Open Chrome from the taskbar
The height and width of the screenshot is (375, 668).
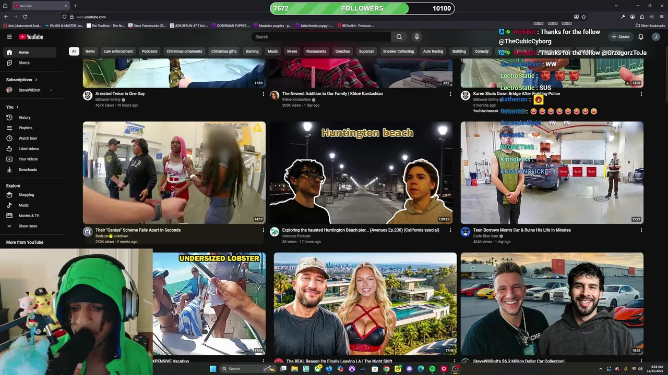(386, 369)
